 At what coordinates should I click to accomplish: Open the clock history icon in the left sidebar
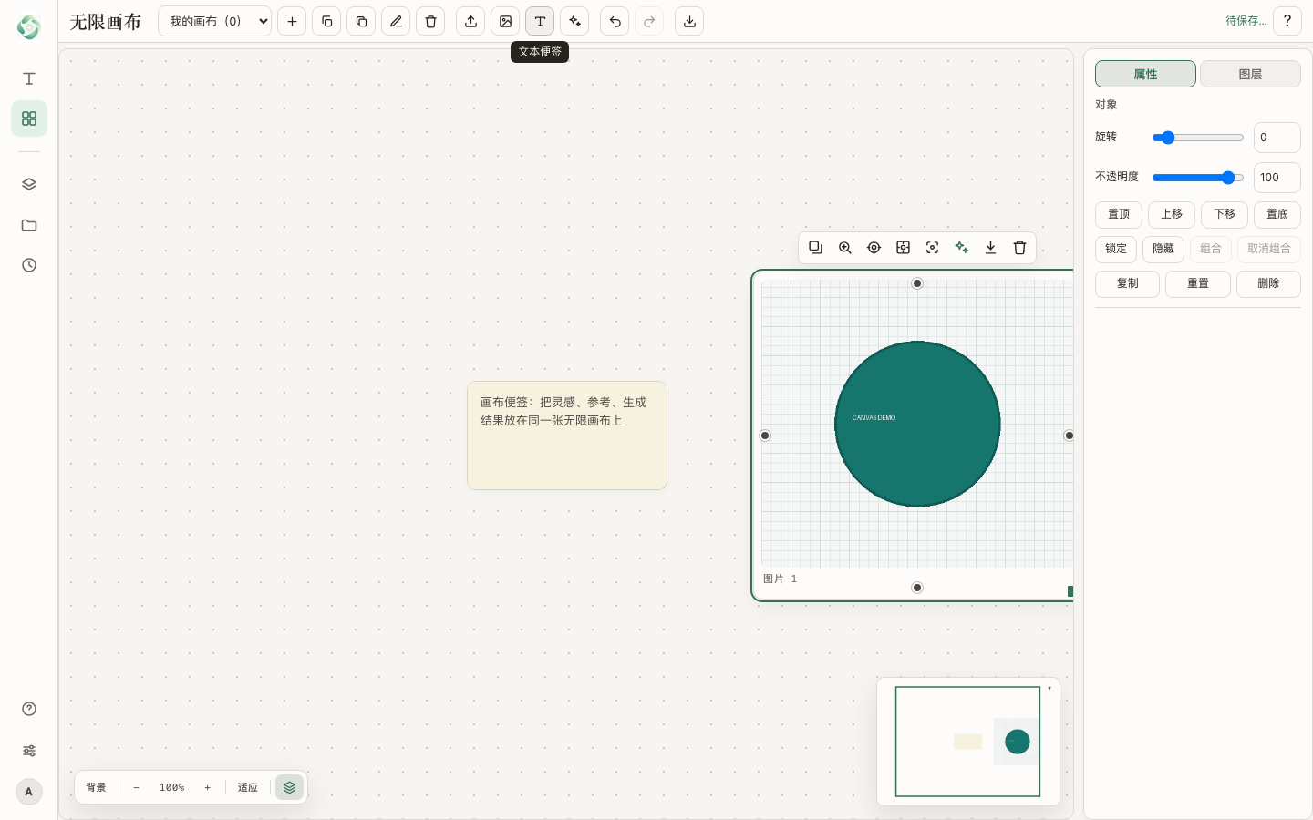click(x=29, y=265)
